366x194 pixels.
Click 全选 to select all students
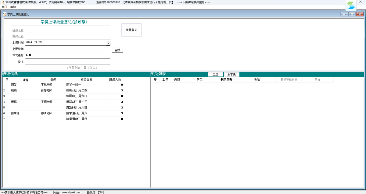point(215,74)
